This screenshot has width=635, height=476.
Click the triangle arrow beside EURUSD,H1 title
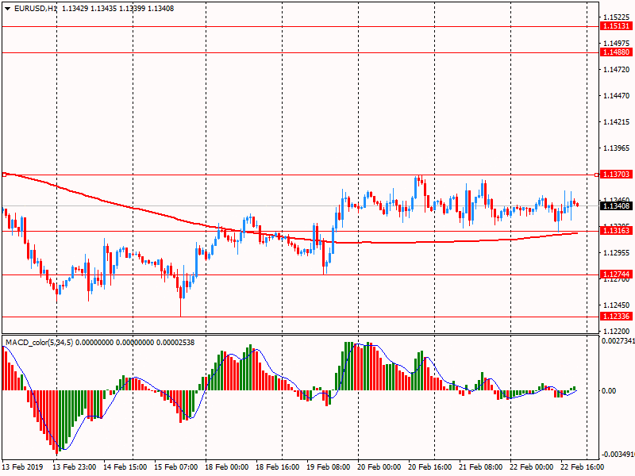(7, 9)
